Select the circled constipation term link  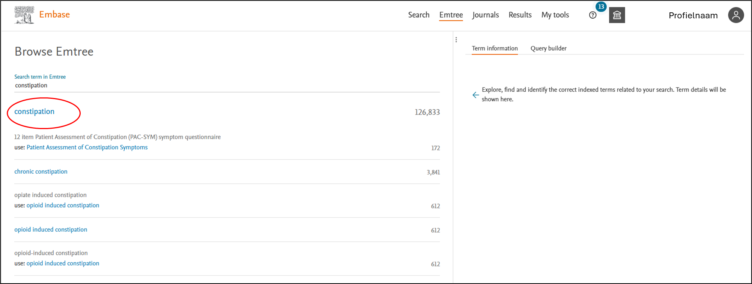pos(35,112)
